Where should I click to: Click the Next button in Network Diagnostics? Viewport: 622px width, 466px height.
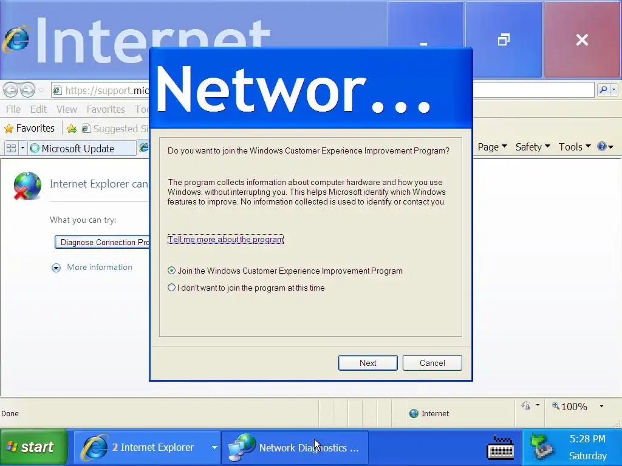pos(367,363)
